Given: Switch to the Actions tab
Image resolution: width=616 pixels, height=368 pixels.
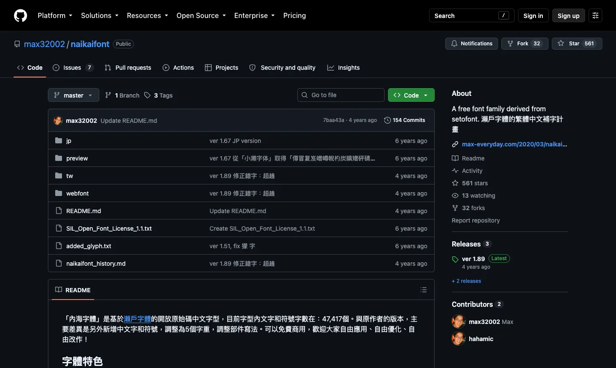Looking at the screenshot, I should 178,68.
